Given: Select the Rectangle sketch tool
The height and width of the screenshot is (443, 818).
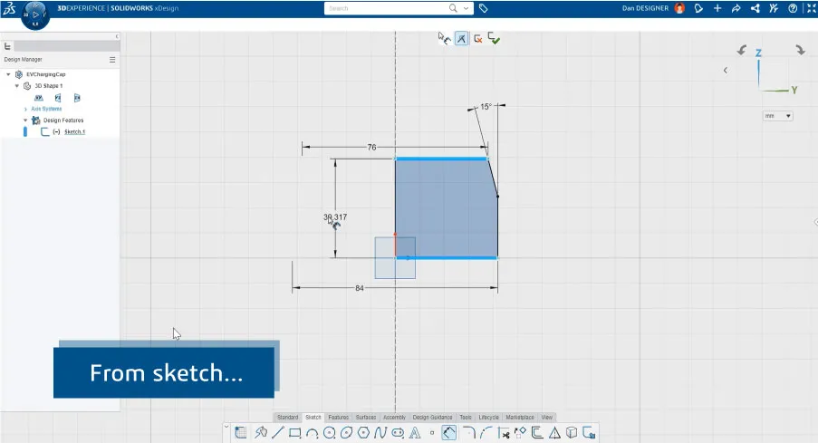Looking at the screenshot, I should click(x=294, y=432).
